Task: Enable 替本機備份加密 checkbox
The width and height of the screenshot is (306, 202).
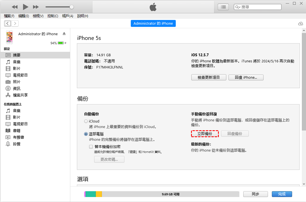Action: coord(91,147)
